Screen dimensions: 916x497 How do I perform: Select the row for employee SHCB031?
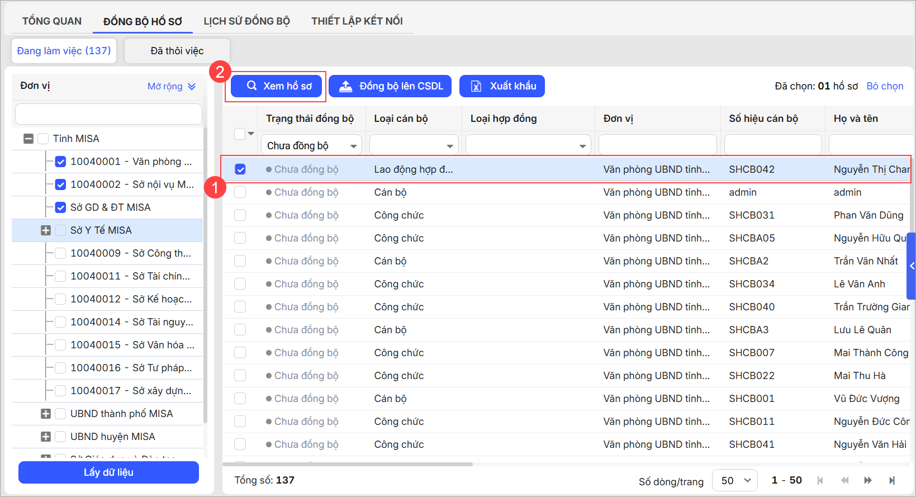pos(240,215)
